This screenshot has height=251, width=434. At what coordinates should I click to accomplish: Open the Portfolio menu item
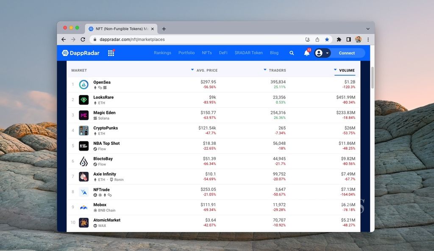coord(186,53)
